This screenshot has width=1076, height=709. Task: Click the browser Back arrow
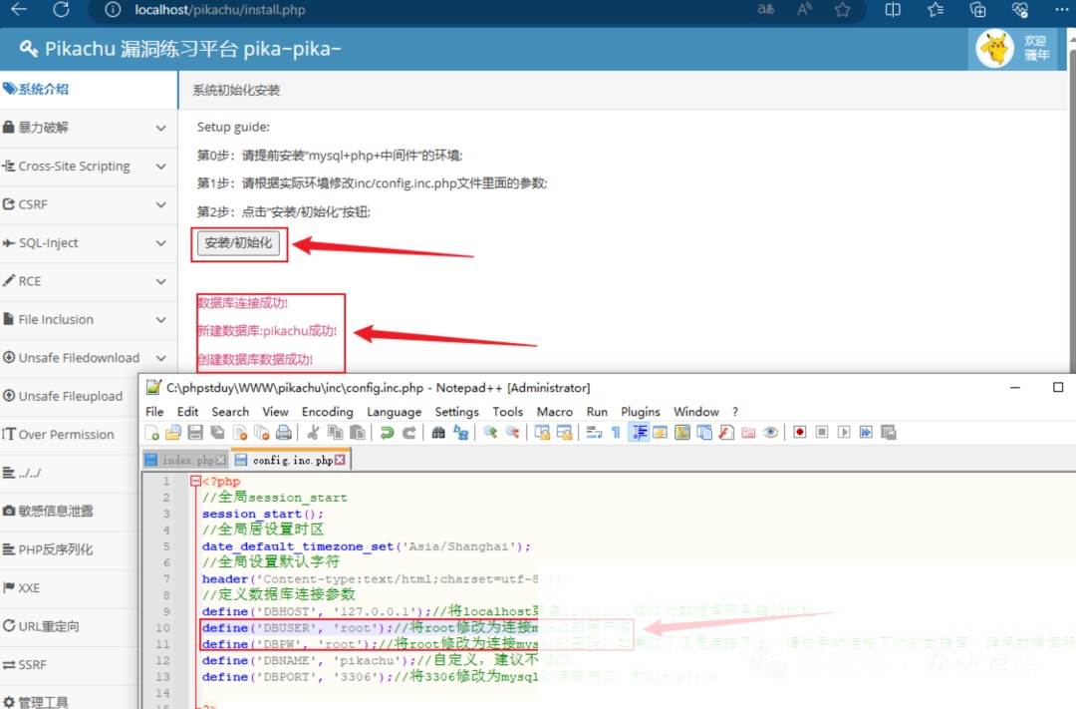[19, 9]
